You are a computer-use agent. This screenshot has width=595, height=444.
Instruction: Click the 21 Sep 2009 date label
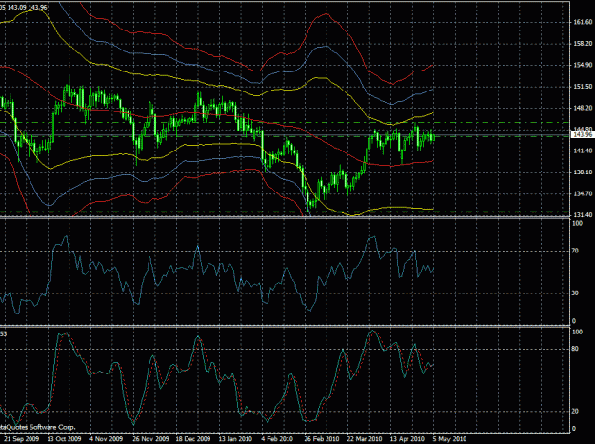(x=22, y=439)
